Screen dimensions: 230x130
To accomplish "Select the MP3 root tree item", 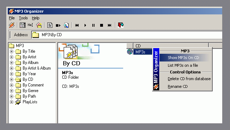I will pos(20,46).
